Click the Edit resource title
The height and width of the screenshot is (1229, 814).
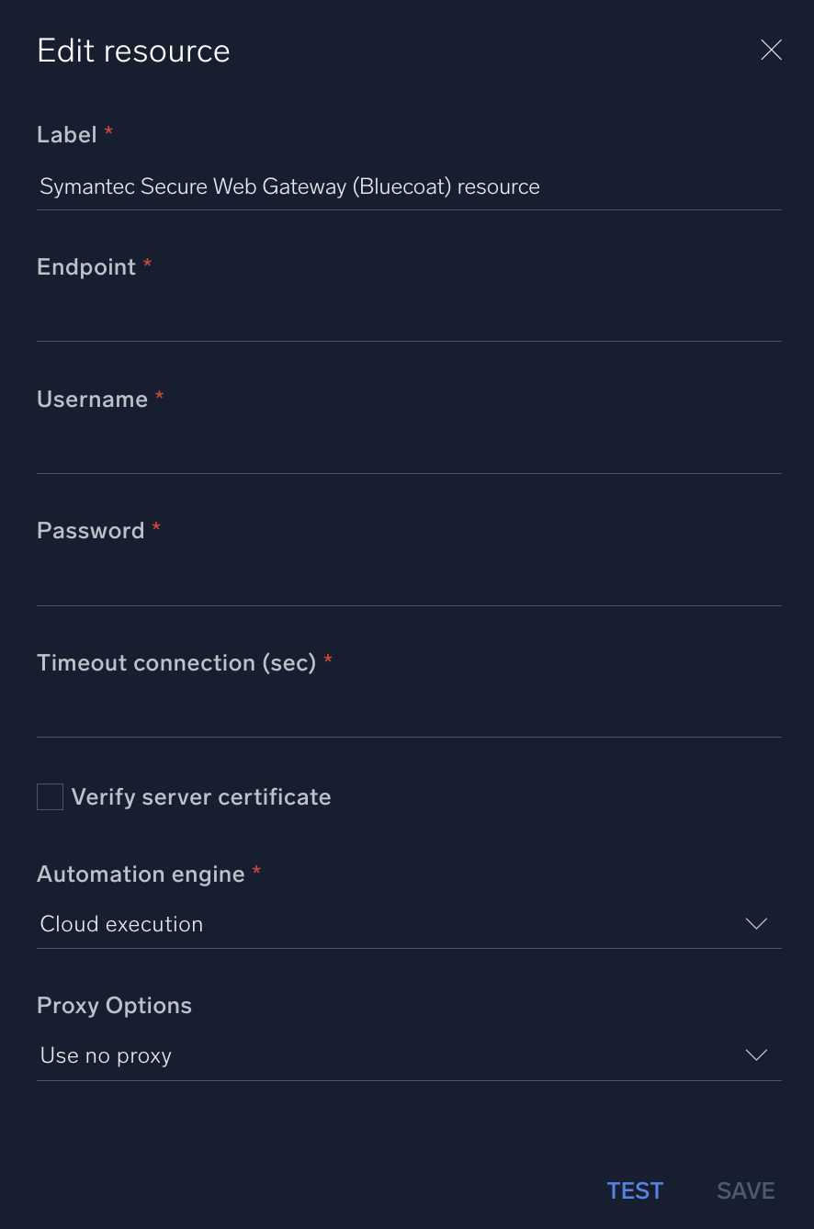click(x=133, y=51)
